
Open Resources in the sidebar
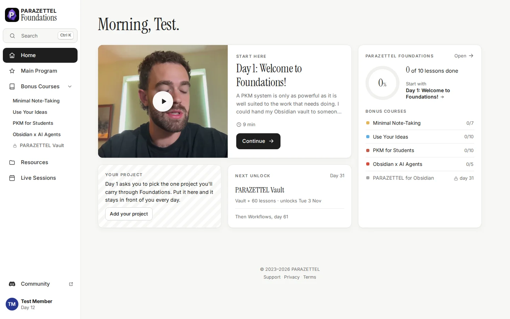coord(40,162)
